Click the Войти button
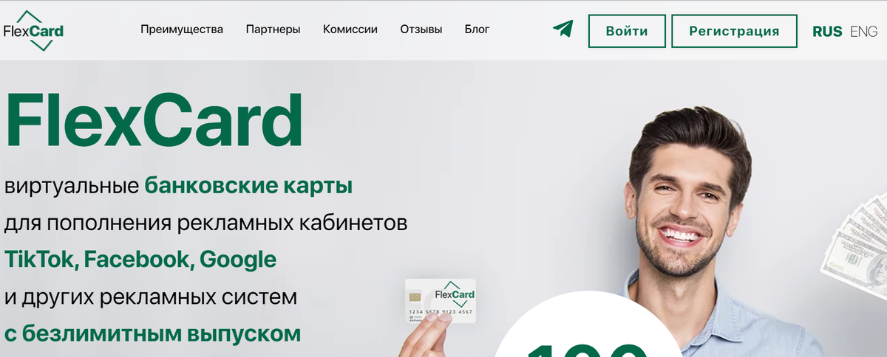Image resolution: width=887 pixels, height=357 pixels. [x=626, y=31]
